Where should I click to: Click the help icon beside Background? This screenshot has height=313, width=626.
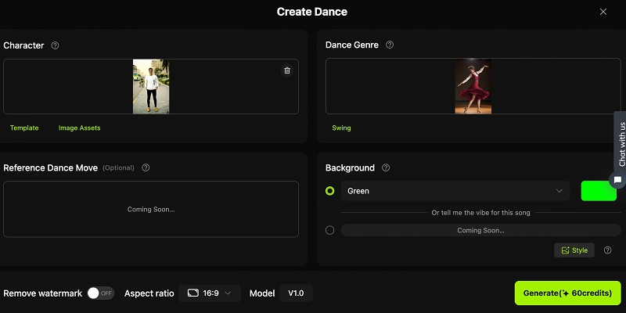[386, 167]
